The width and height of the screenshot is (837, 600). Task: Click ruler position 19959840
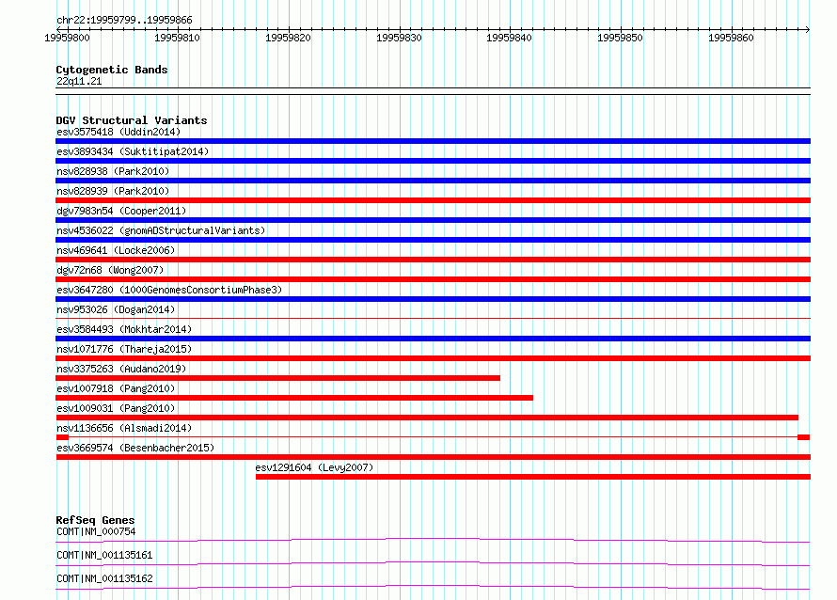[509, 38]
